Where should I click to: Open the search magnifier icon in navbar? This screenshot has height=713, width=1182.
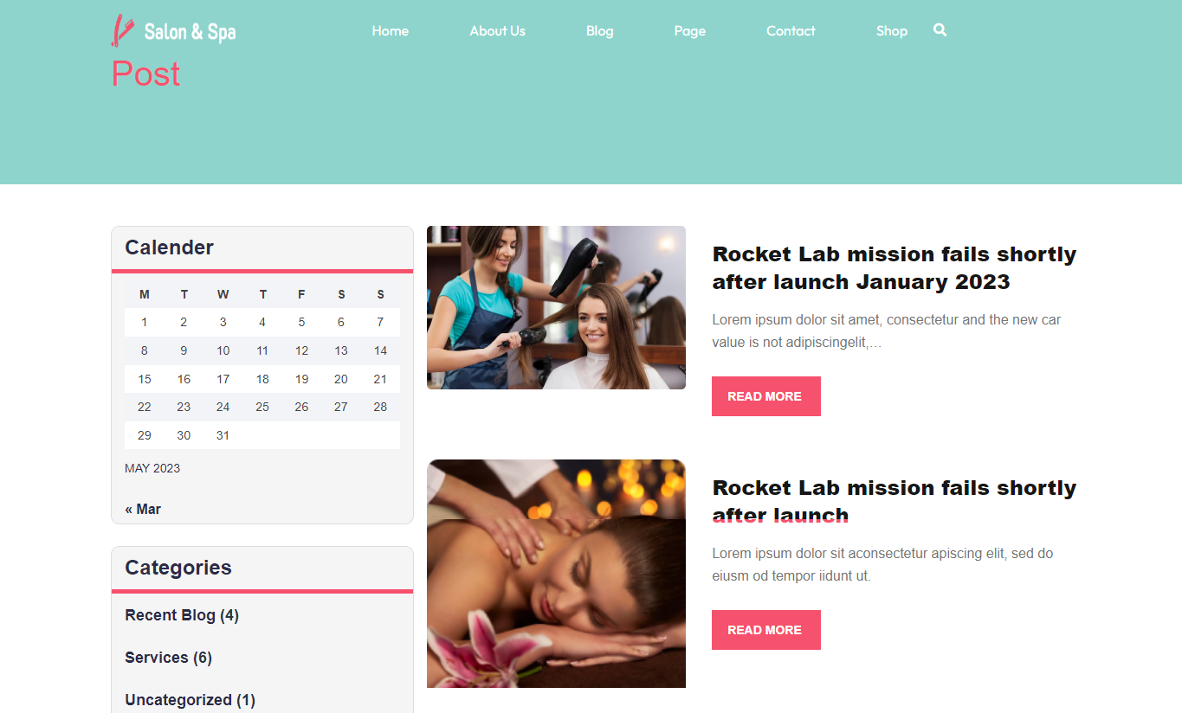[940, 30]
